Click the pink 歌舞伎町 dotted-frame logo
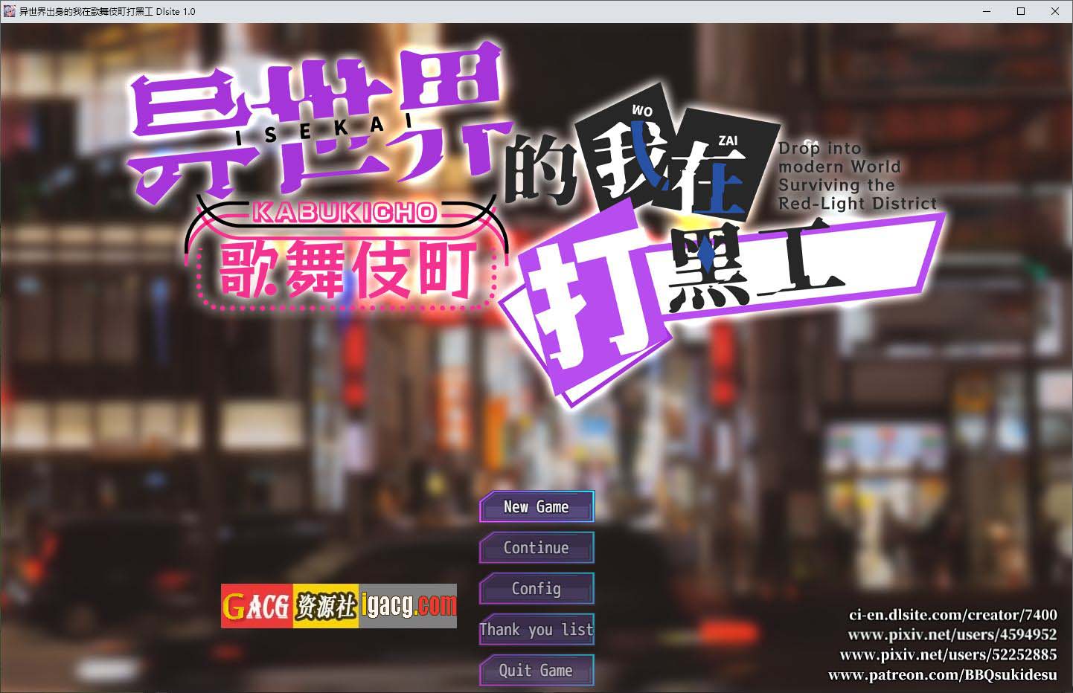 point(347,272)
